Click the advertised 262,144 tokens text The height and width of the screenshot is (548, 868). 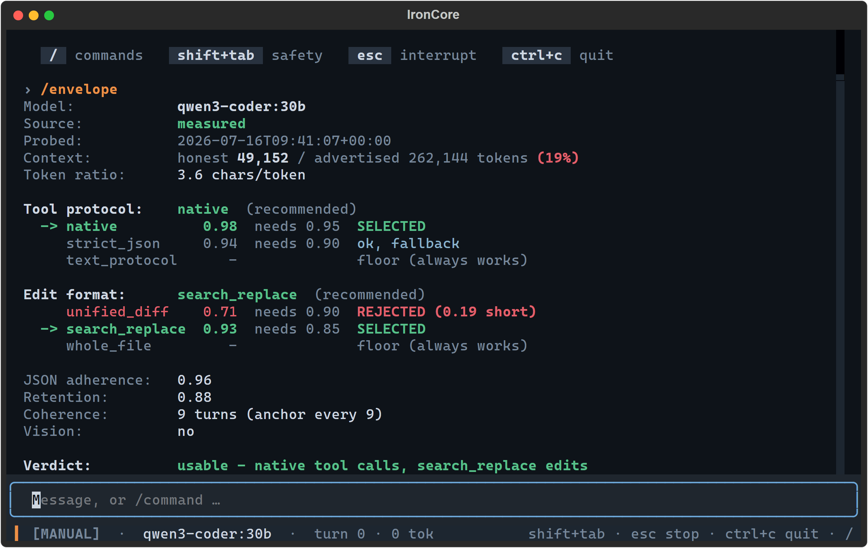(421, 158)
